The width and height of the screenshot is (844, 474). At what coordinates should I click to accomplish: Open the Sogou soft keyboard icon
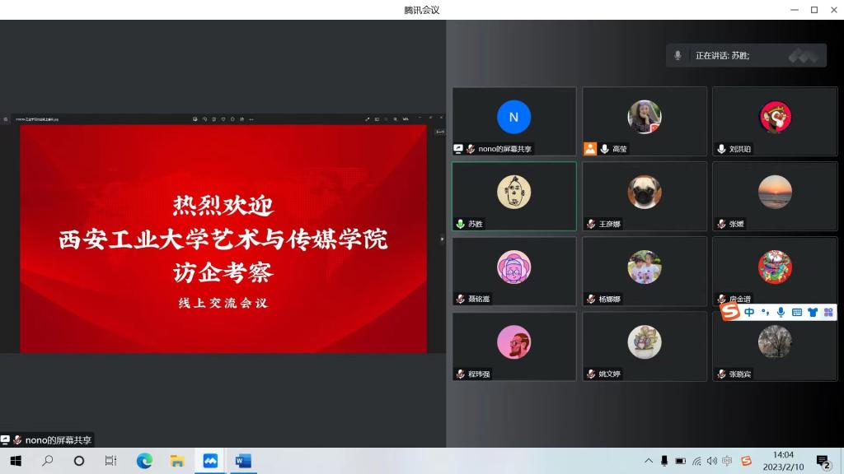click(x=797, y=312)
